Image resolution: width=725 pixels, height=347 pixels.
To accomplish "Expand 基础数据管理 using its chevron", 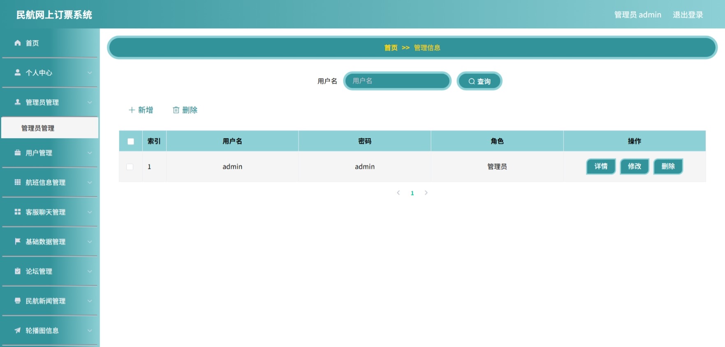I will point(90,242).
